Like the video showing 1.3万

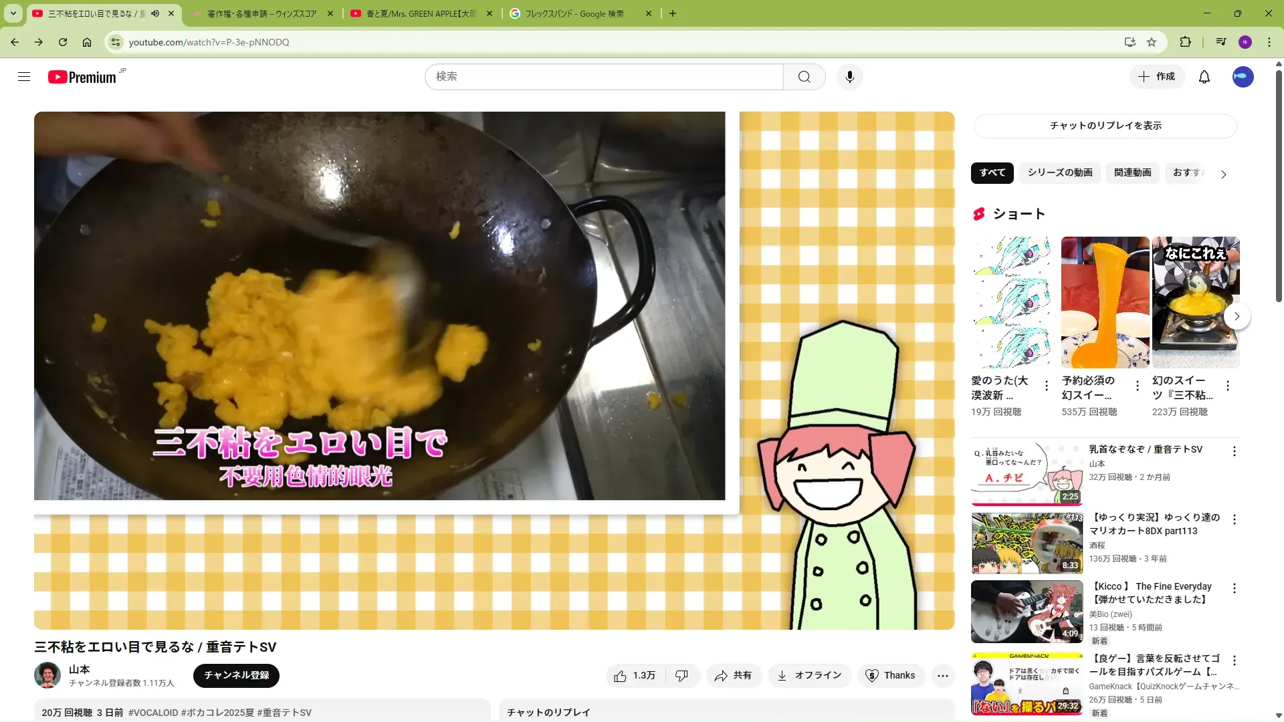click(x=635, y=676)
